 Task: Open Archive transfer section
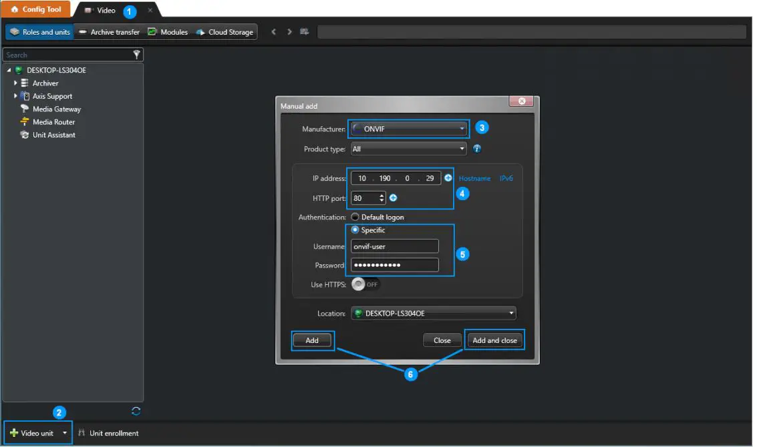pyautogui.click(x=109, y=32)
